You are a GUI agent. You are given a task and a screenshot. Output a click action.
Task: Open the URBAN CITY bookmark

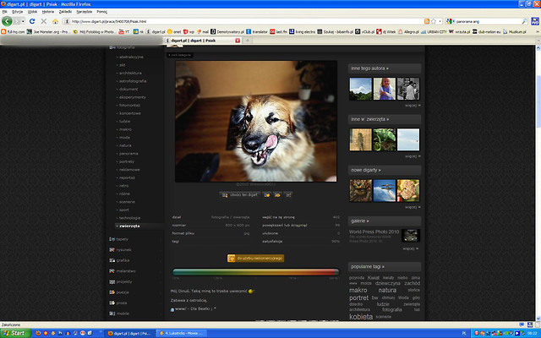tap(434, 32)
